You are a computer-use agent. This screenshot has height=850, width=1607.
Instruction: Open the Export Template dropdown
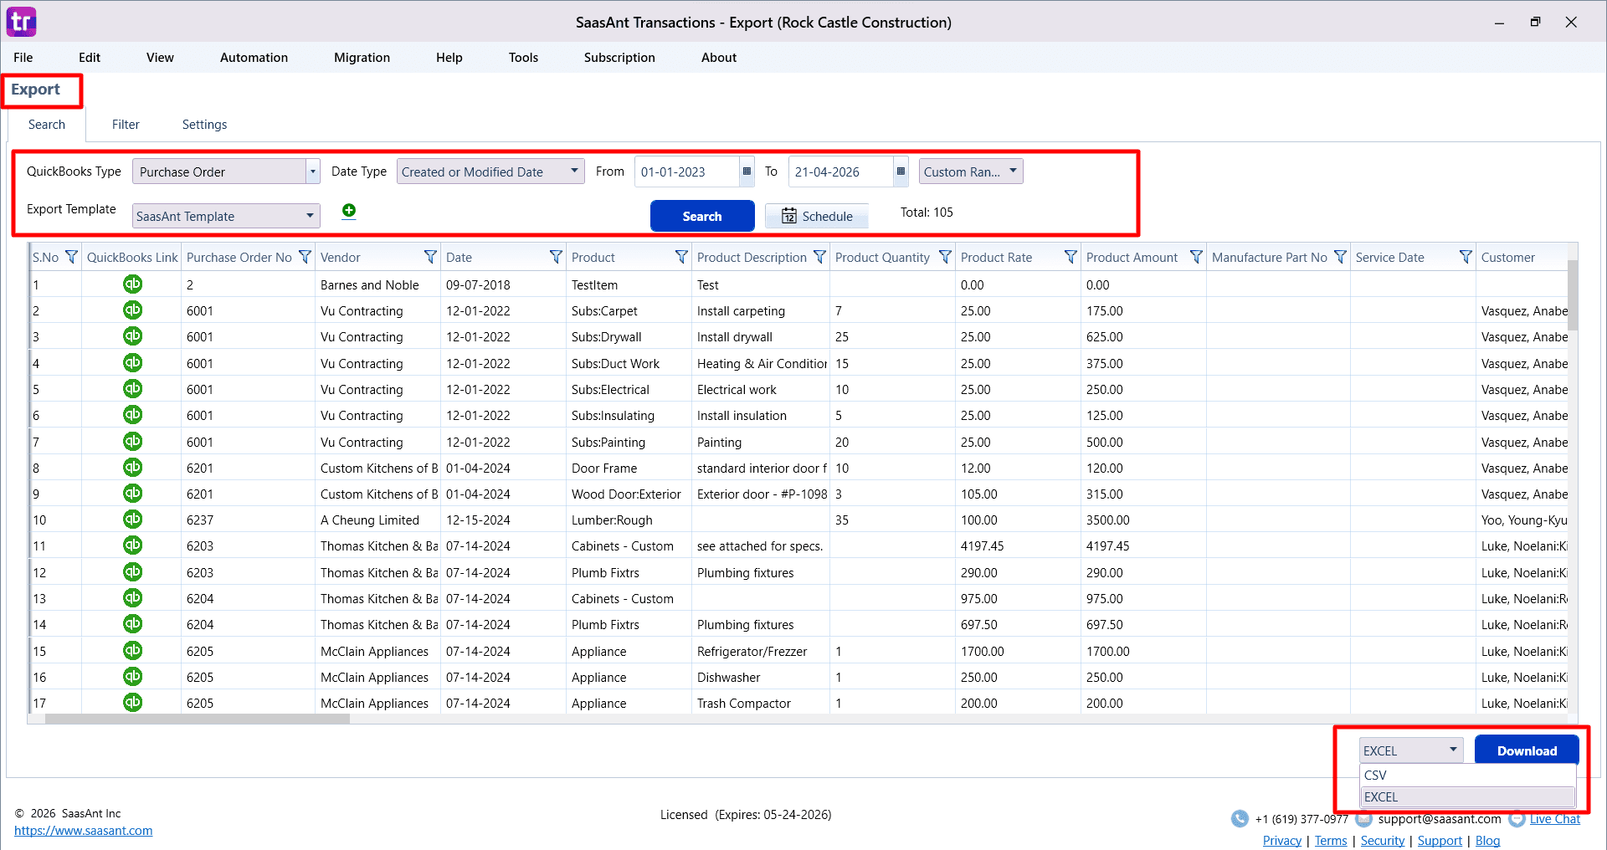click(226, 216)
